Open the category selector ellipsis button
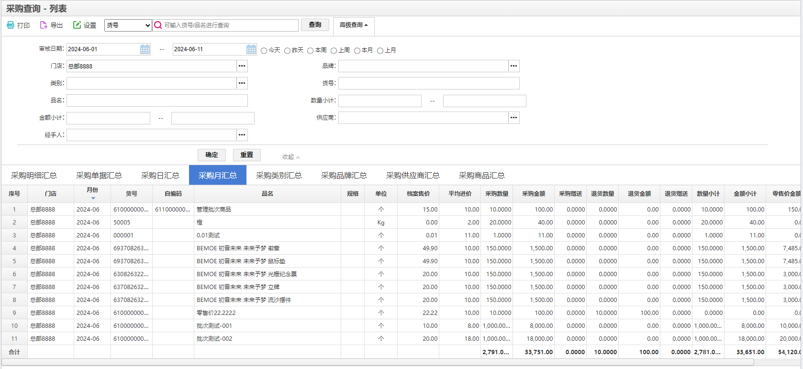 click(242, 83)
